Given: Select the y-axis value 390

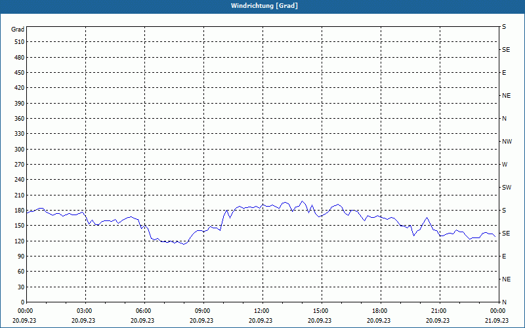Looking at the screenshot, I should [x=20, y=104].
